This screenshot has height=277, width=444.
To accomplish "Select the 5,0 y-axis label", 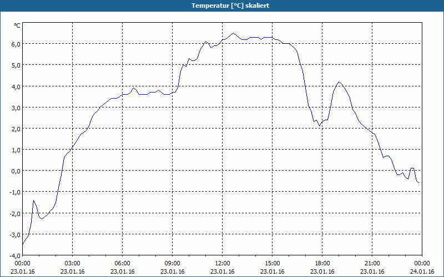I will click(16, 65).
